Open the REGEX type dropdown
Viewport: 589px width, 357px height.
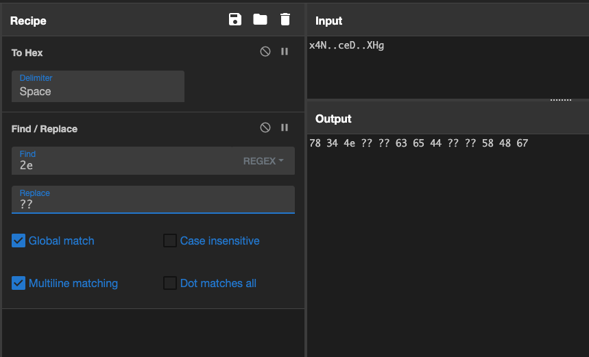coord(263,161)
